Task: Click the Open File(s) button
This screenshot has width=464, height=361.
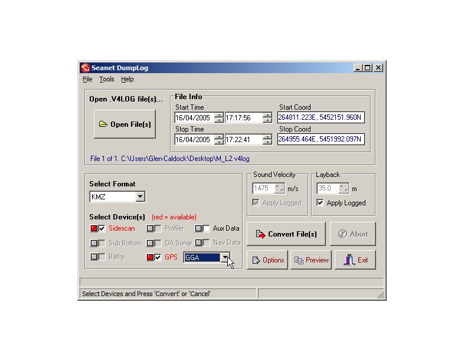Action: [125, 124]
